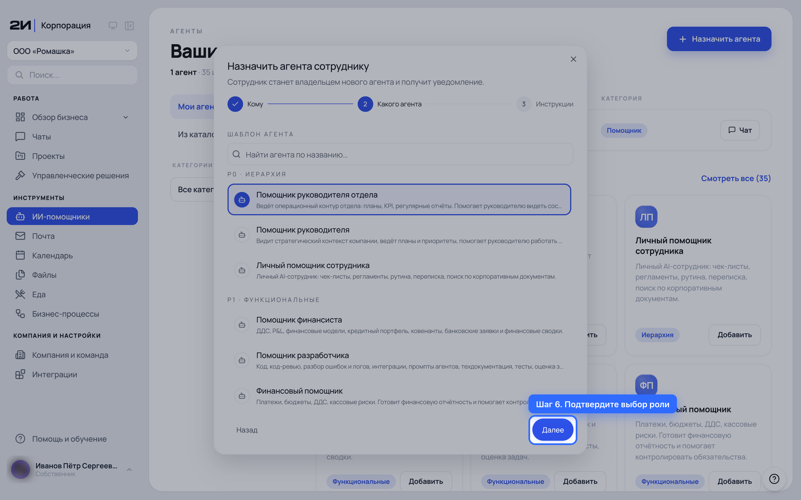
Task: Return to the Кому step
Action: click(x=245, y=104)
